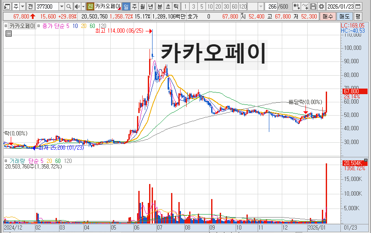Click the LC:169.05 indicator text

(352, 25)
